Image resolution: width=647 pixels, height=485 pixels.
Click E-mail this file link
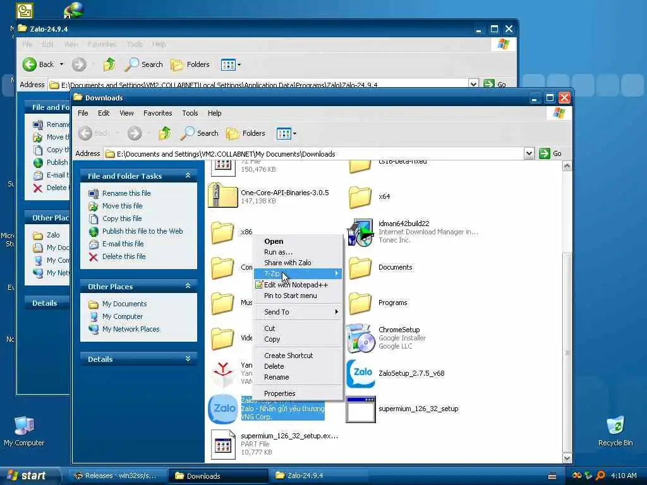[x=123, y=244]
